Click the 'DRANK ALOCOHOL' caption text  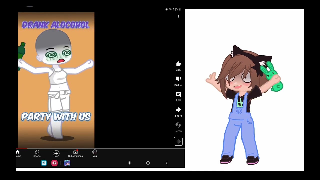(x=56, y=25)
